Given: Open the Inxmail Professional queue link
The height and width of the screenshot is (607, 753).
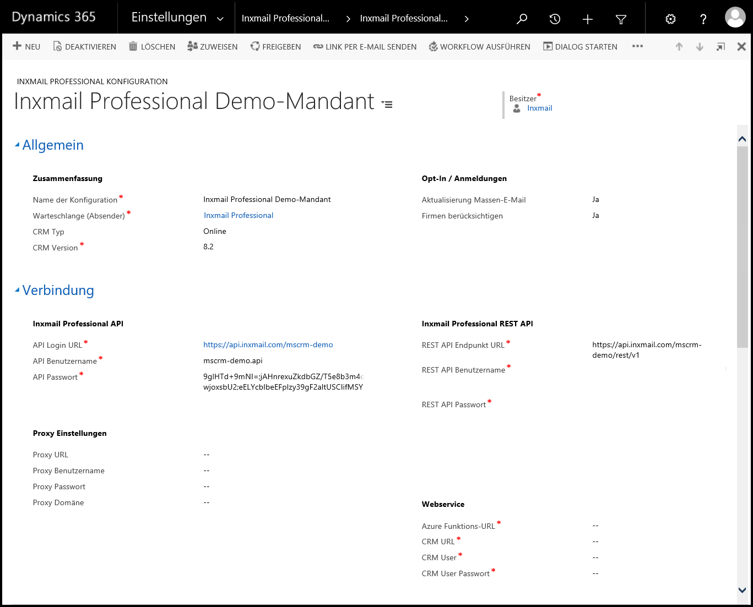Looking at the screenshot, I should pos(239,215).
